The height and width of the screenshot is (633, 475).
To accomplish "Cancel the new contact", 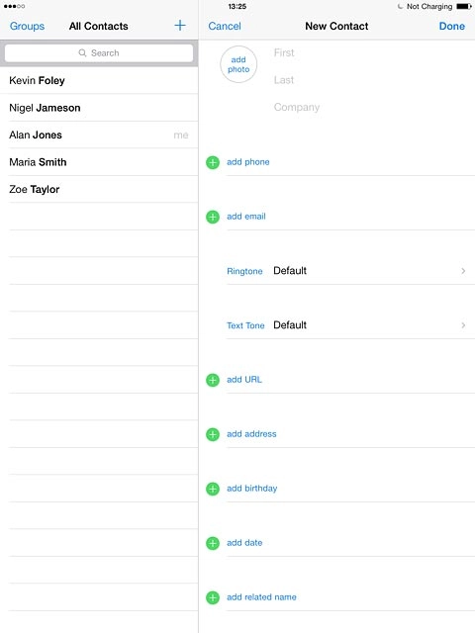I will [x=225, y=26].
